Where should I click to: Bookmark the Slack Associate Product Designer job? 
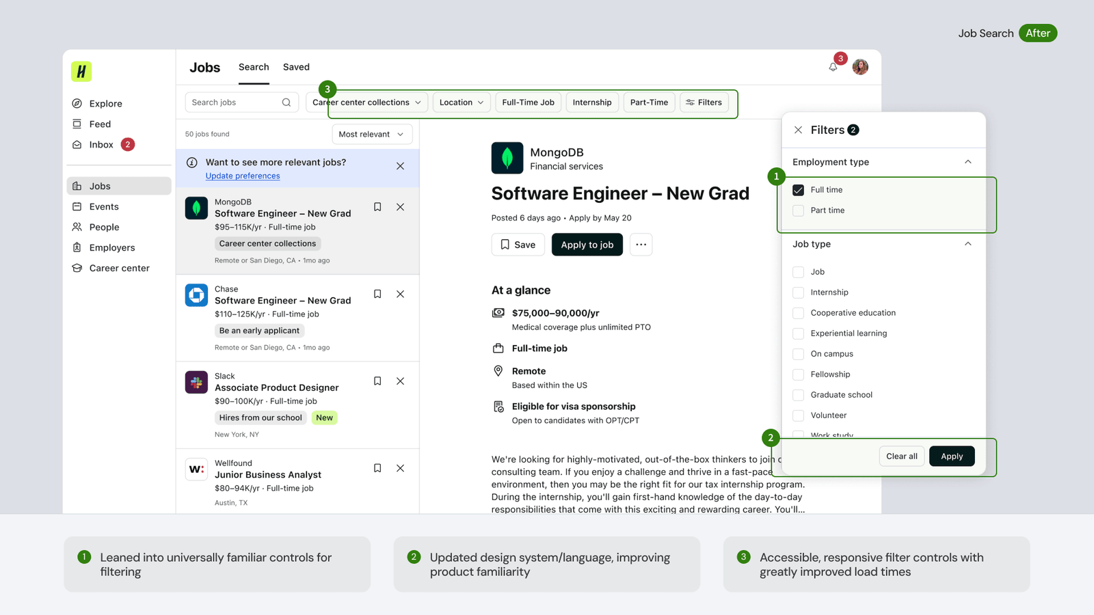[377, 381]
